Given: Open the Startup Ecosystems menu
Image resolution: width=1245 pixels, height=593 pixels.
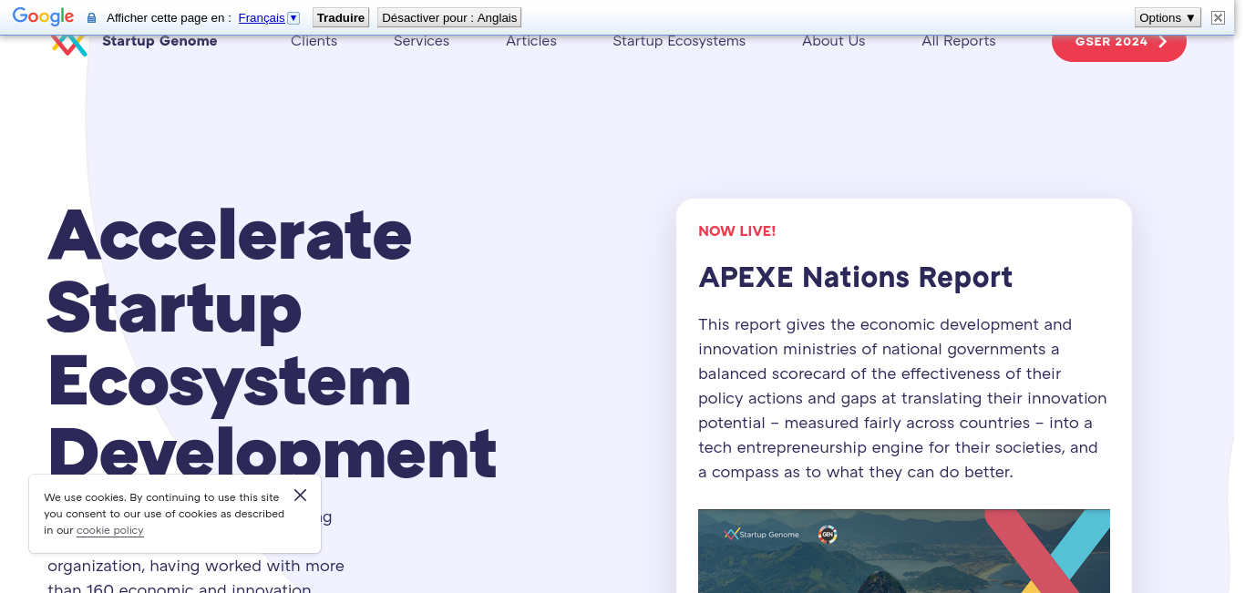Looking at the screenshot, I should tap(679, 41).
